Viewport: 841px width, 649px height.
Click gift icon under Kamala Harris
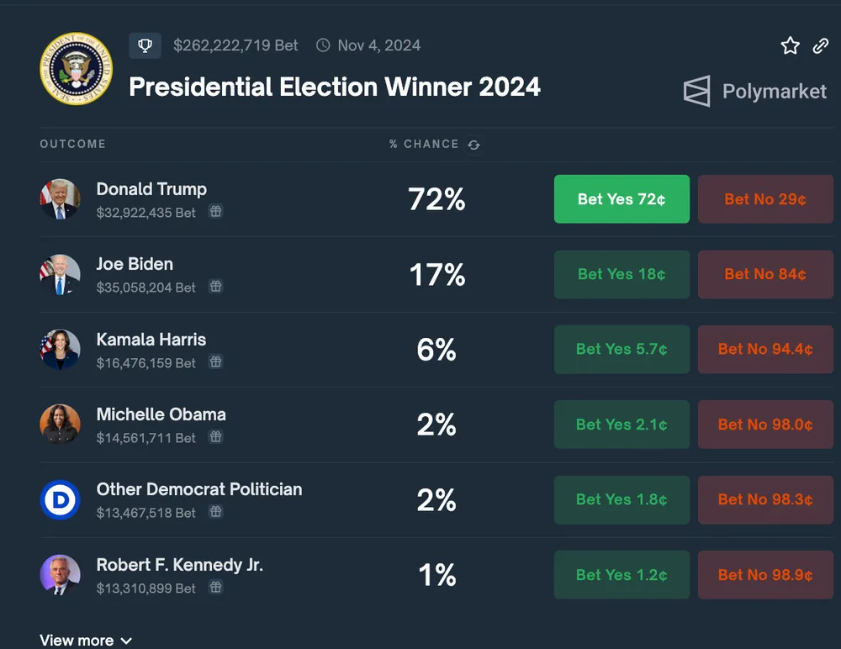point(216,362)
